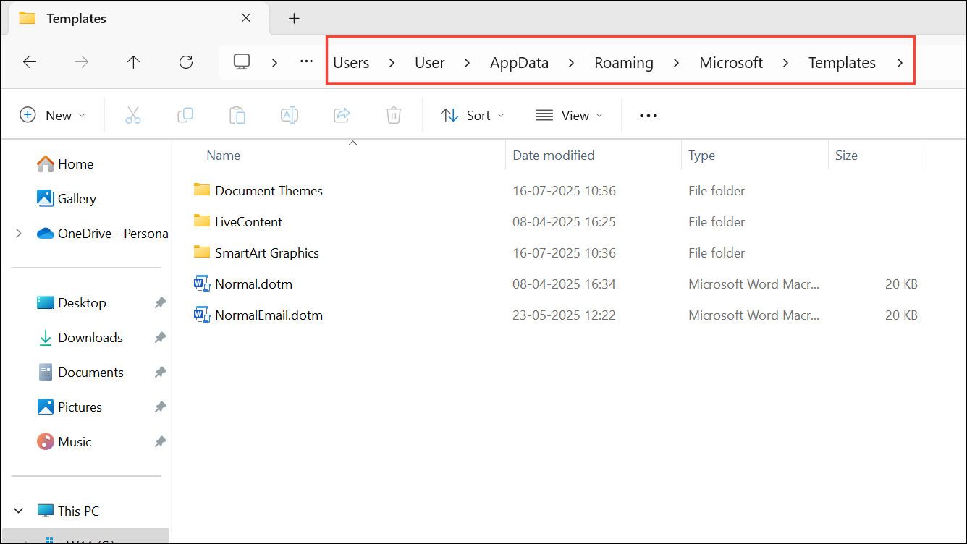Screen dimensions: 967x544
Task: Expand the chevron after Users
Action: (392, 63)
